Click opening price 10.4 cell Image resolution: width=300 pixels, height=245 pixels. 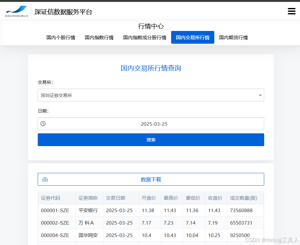tap(150, 235)
